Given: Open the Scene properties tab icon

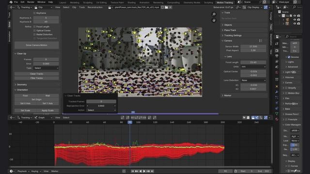Looking at the screenshot, I should pyautogui.click(x=277, y=67).
